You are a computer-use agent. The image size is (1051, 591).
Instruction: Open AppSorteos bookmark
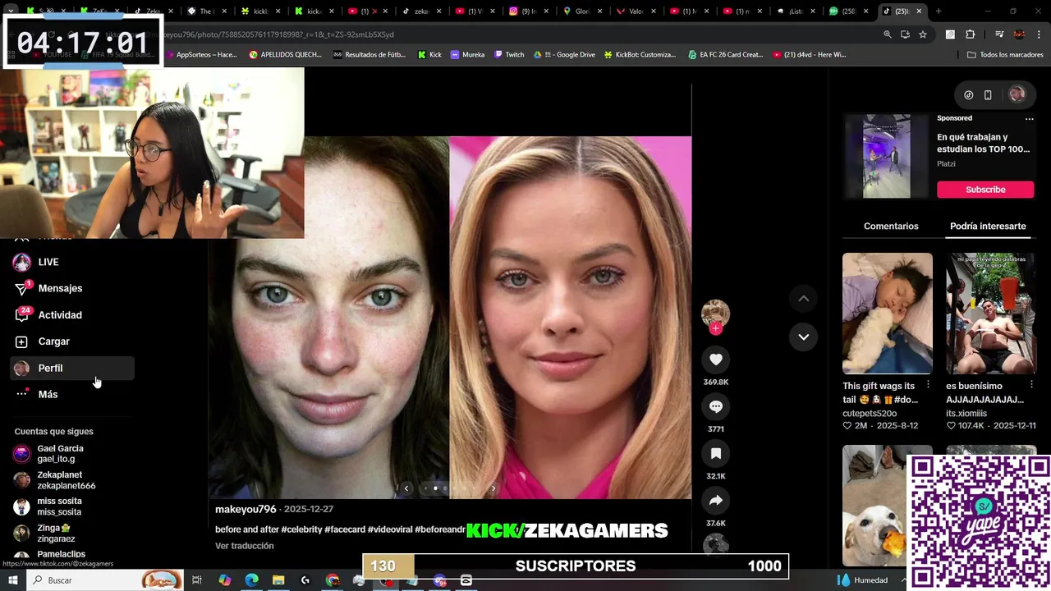[x=200, y=54]
